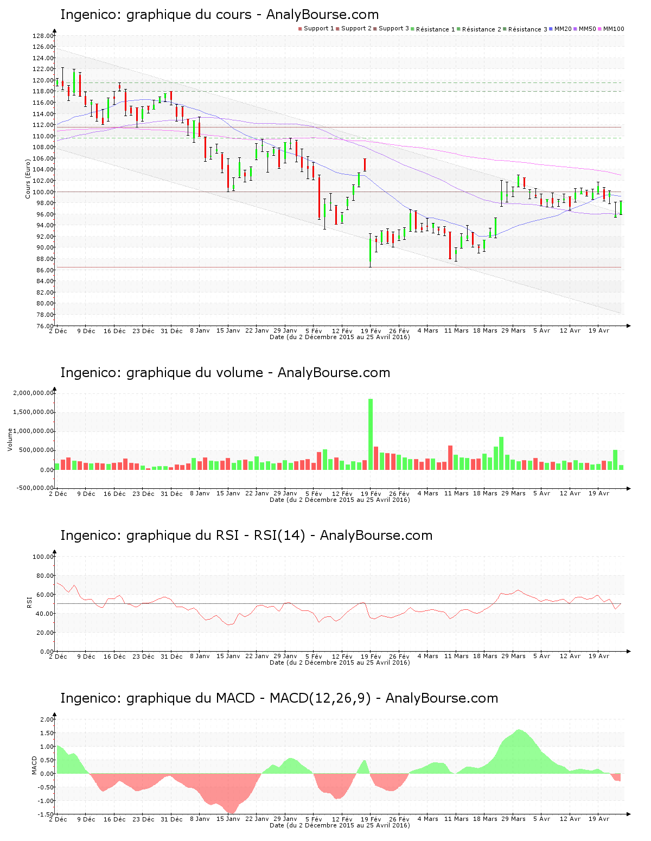Click the MM100 pink legend swatch

[600, 29]
